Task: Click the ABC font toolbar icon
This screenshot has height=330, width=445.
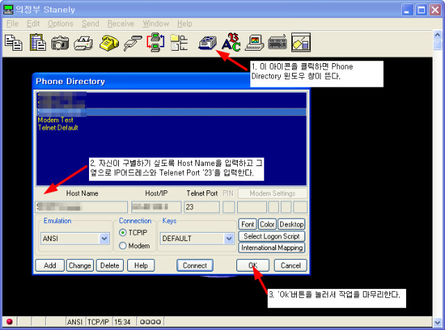Action: pos(231,42)
